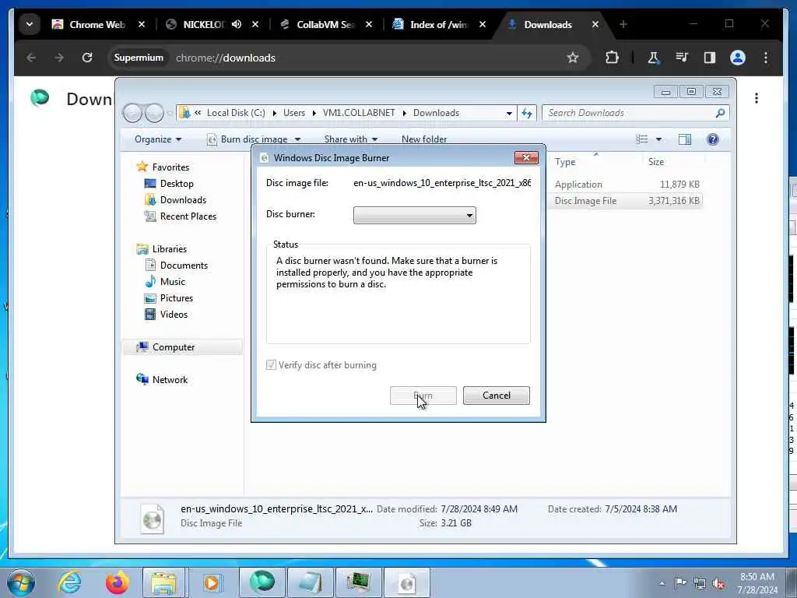Screen dimensions: 797x598
Task: Reload the downloads page
Action: [x=87, y=58]
